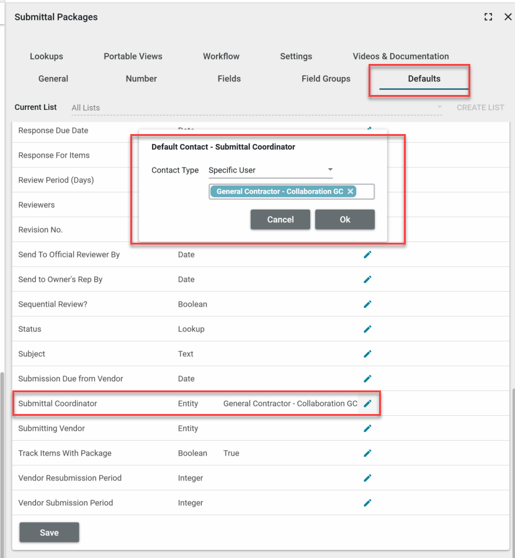515x558 pixels.
Task: Click pencil icon for Sequential Review row
Action: tap(367, 304)
